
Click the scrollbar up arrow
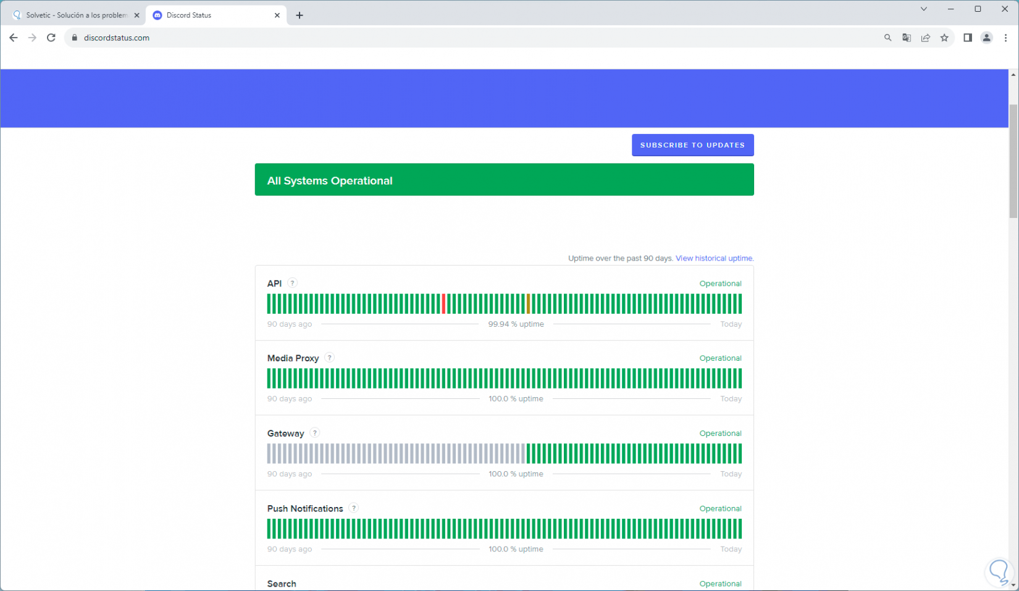click(1013, 75)
